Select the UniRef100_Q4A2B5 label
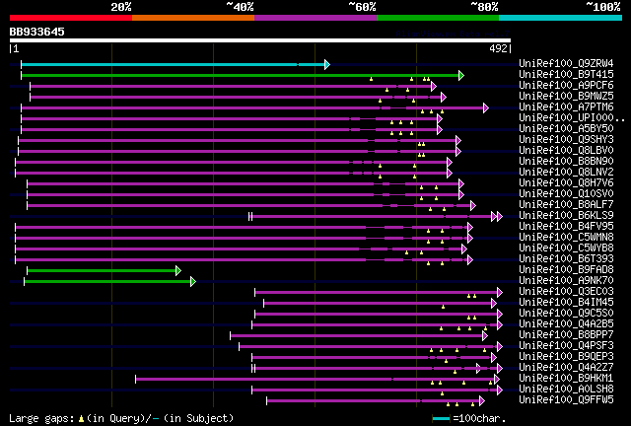 click(566, 324)
